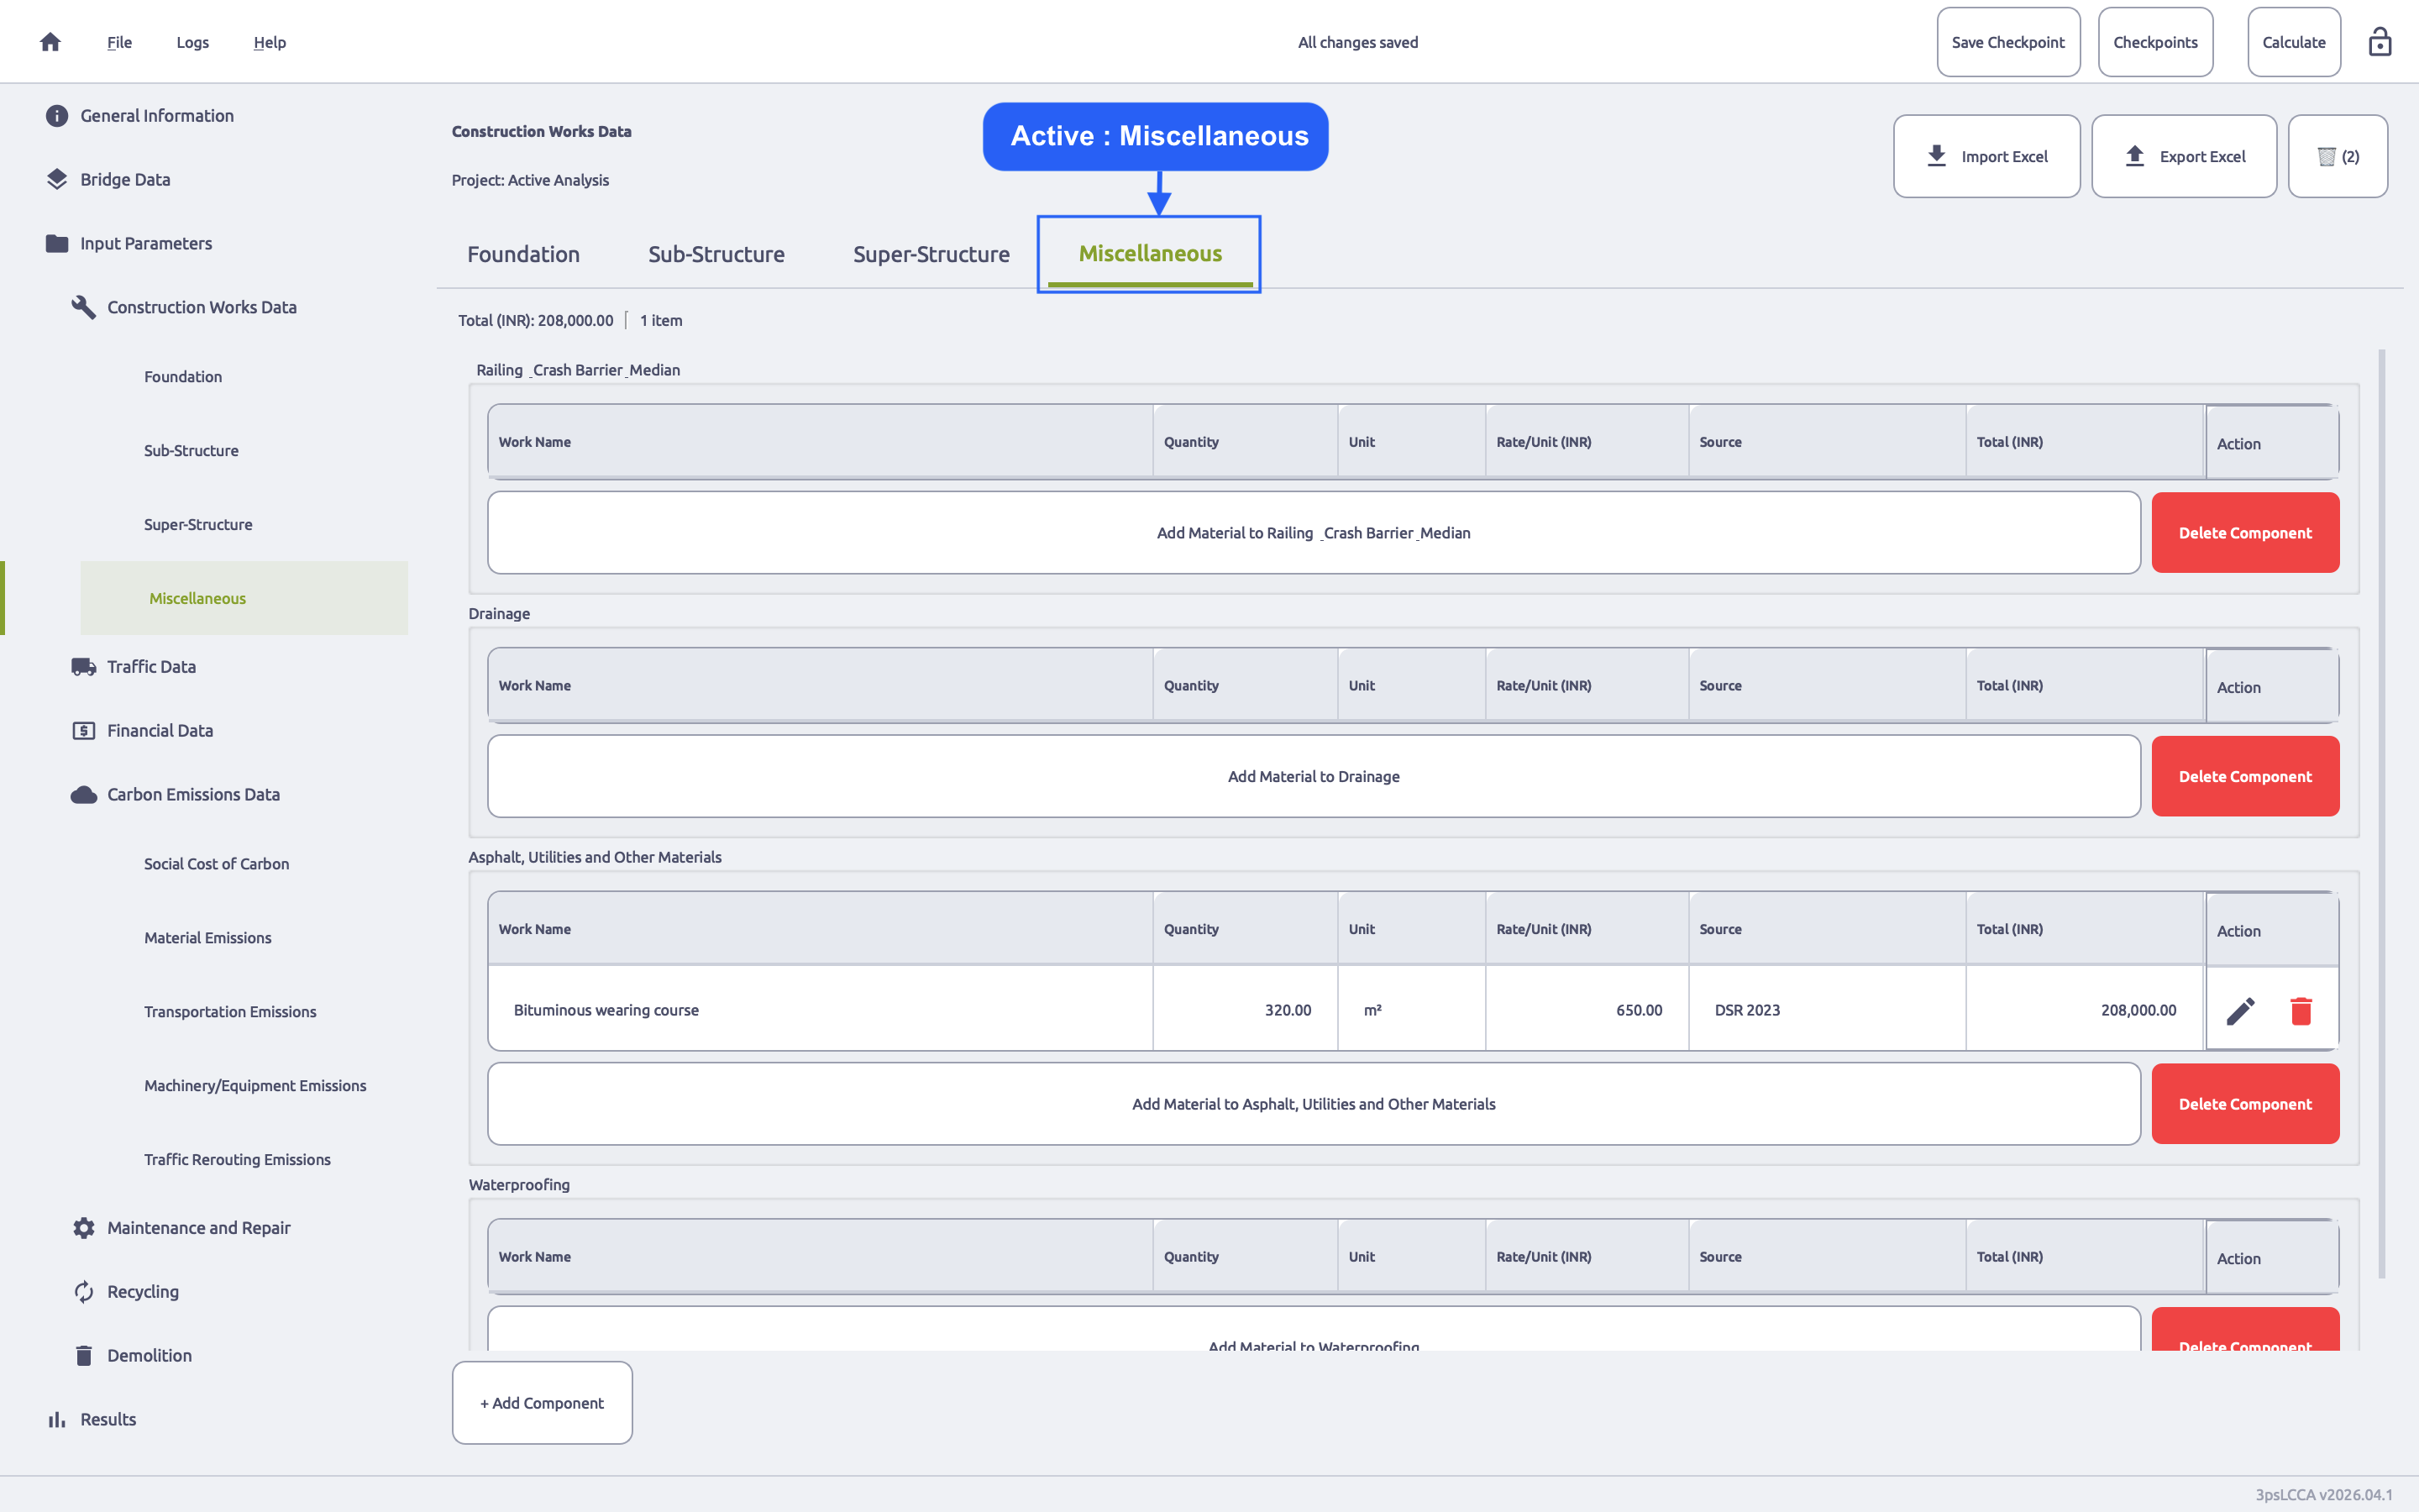The height and width of the screenshot is (1512, 2419).
Task: Click the General Information info icon
Action: 57,116
